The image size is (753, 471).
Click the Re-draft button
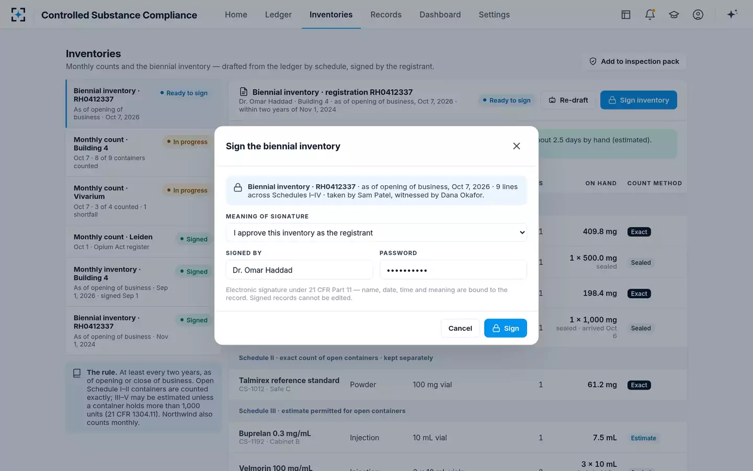click(x=568, y=100)
